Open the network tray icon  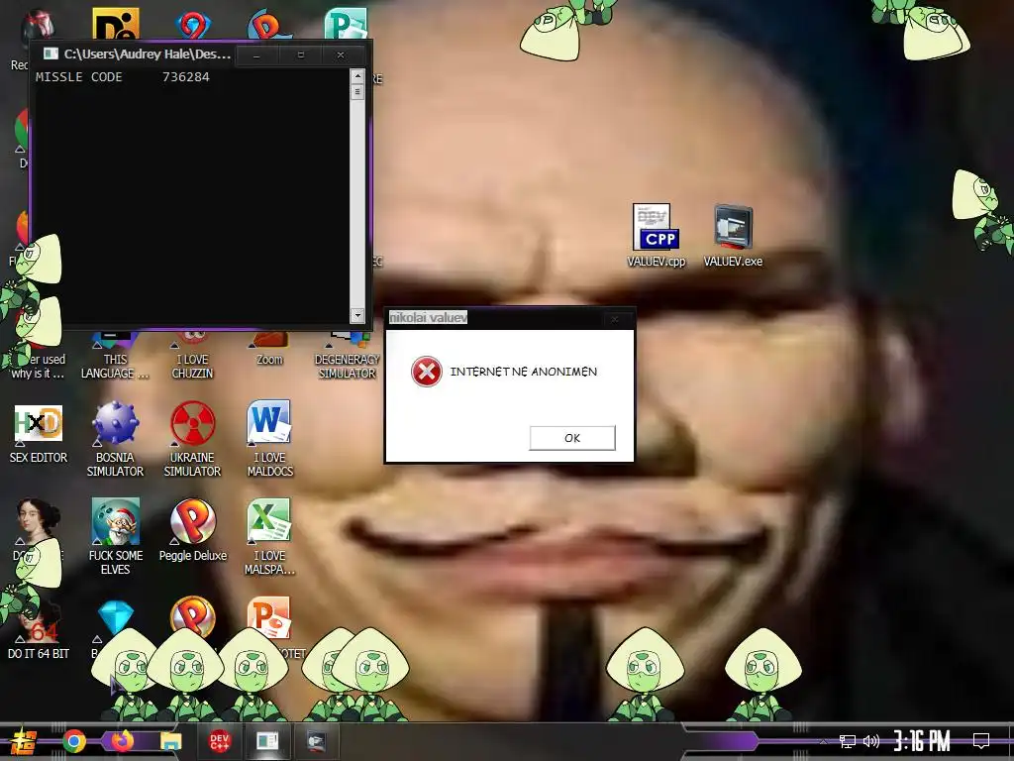(x=848, y=741)
